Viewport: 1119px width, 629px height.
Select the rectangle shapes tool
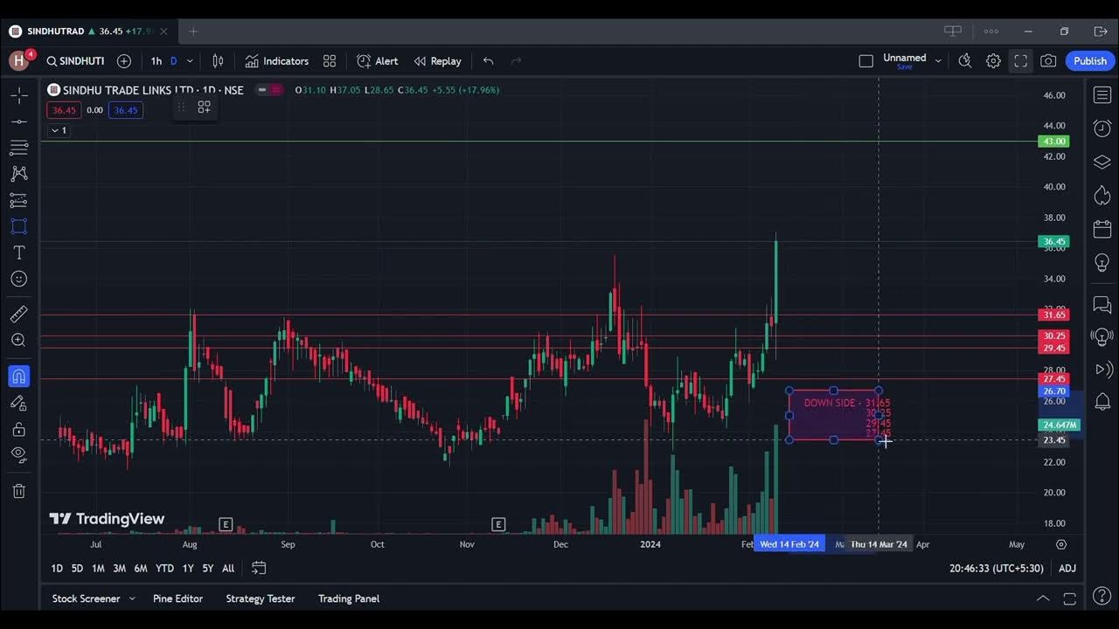click(x=18, y=226)
